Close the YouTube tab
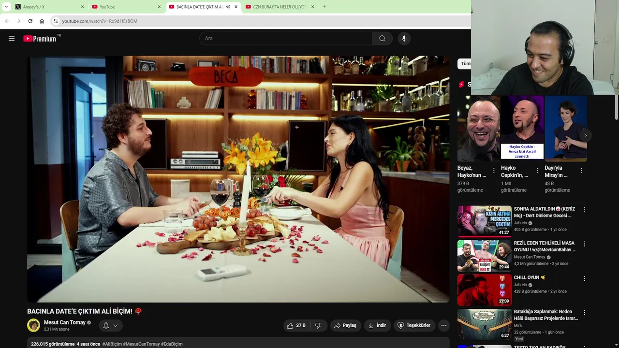This screenshot has height=348, width=619. (x=159, y=7)
